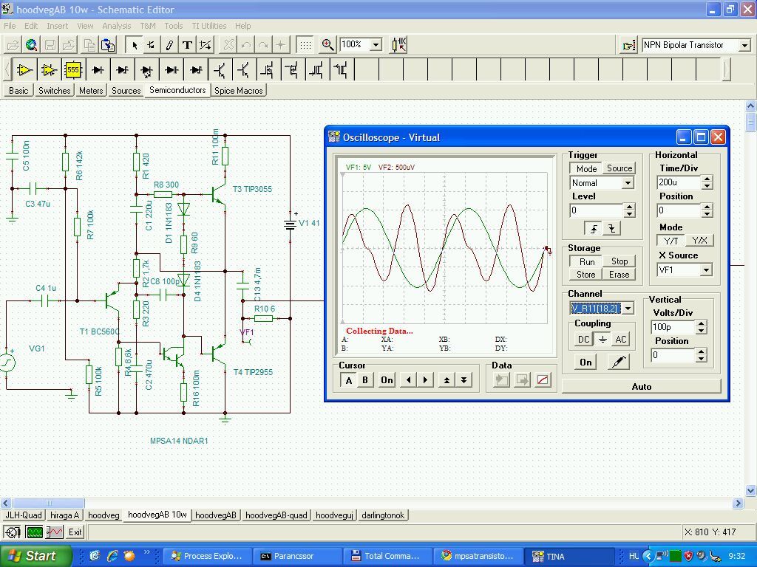The width and height of the screenshot is (757, 567).
Task: Export oscilloscope curve with Data graph icon
Action: pyautogui.click(x=543, y=379)
